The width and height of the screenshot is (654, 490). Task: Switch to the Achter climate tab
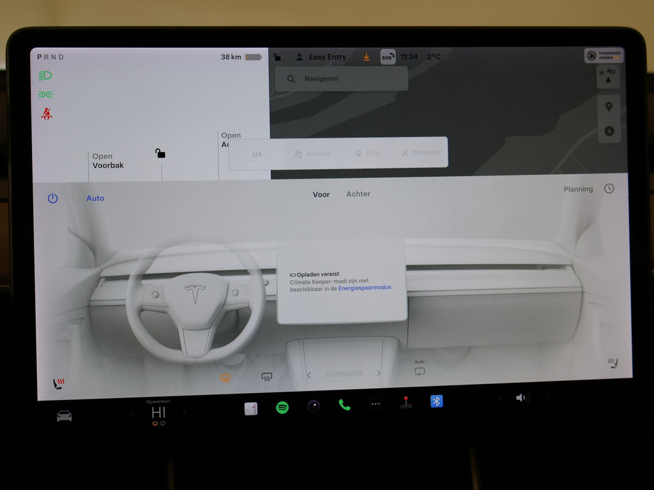[x=358, y=194]
